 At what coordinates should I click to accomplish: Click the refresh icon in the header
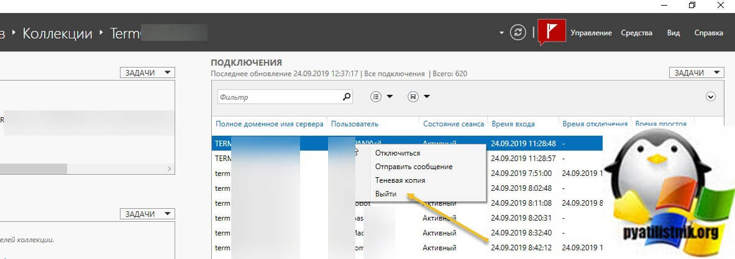click(x=518, y=33)
